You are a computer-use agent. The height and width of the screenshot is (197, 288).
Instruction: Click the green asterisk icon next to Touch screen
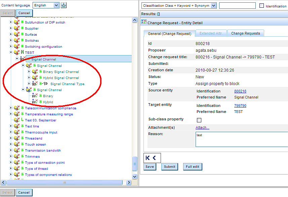click(x=23, y=145)
